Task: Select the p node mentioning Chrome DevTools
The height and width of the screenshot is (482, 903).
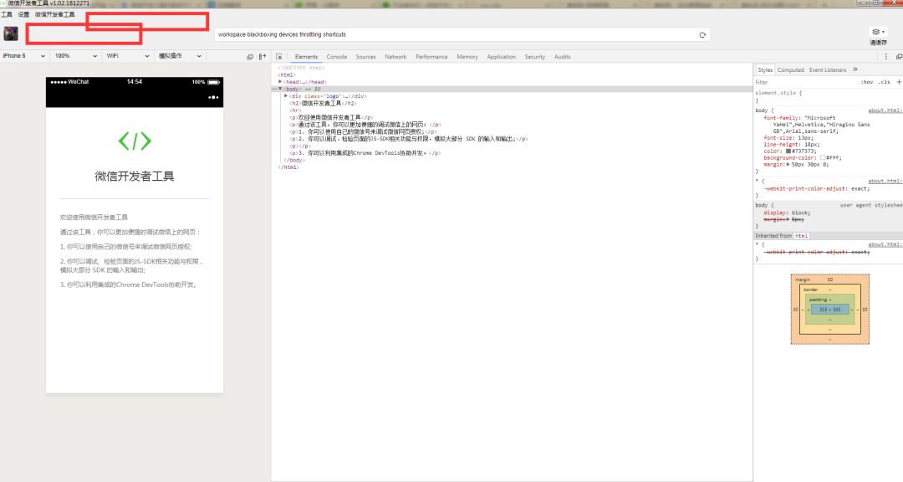Action: coord(365,153)
